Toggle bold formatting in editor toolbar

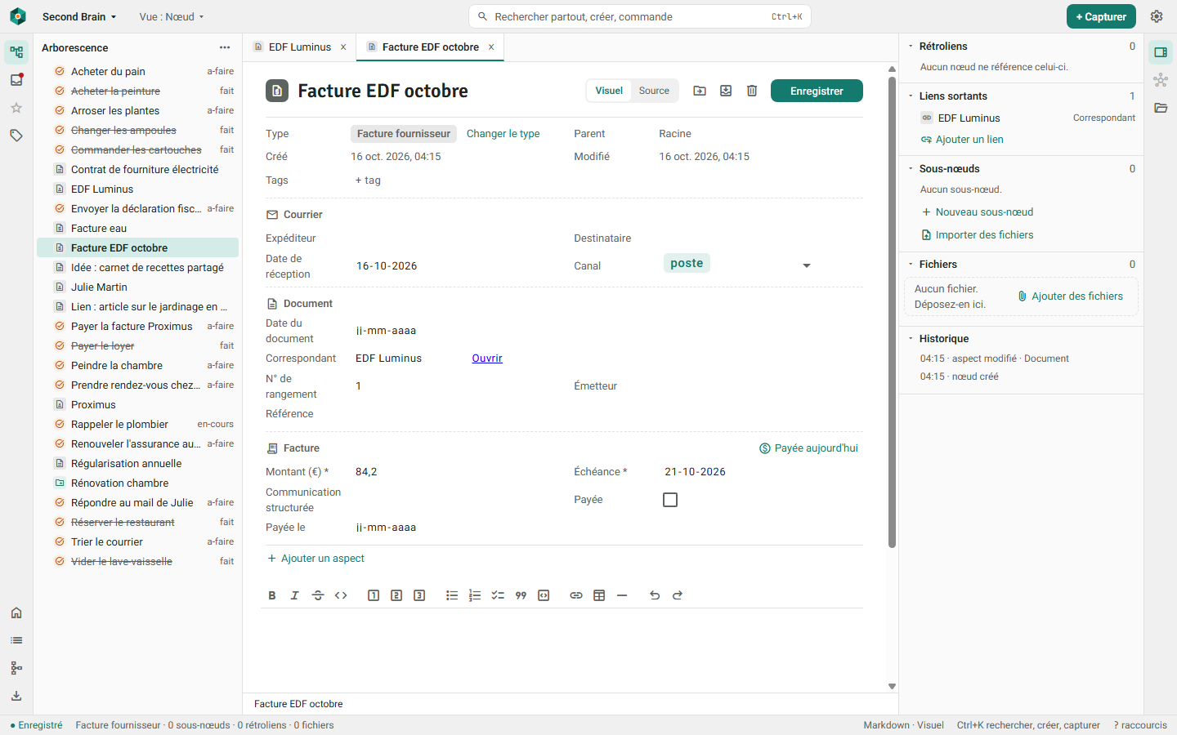[x=272, y=595]
